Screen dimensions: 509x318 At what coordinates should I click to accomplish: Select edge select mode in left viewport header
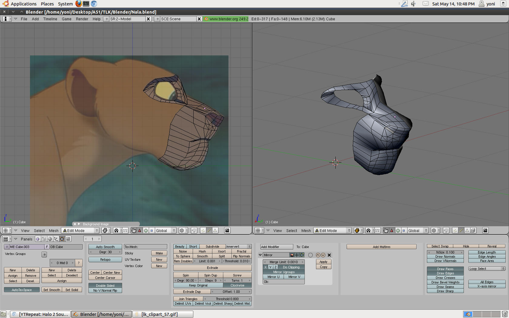click(209, 230)
